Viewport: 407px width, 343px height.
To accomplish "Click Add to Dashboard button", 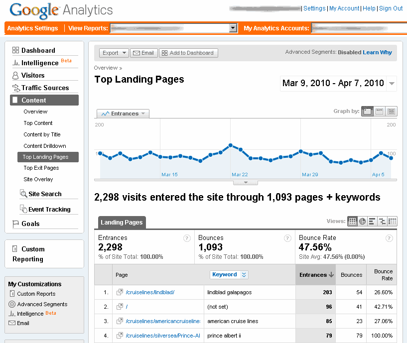I will point(188,53).
